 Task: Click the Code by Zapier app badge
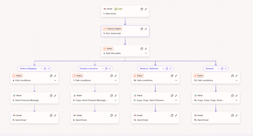click(112, 29)
